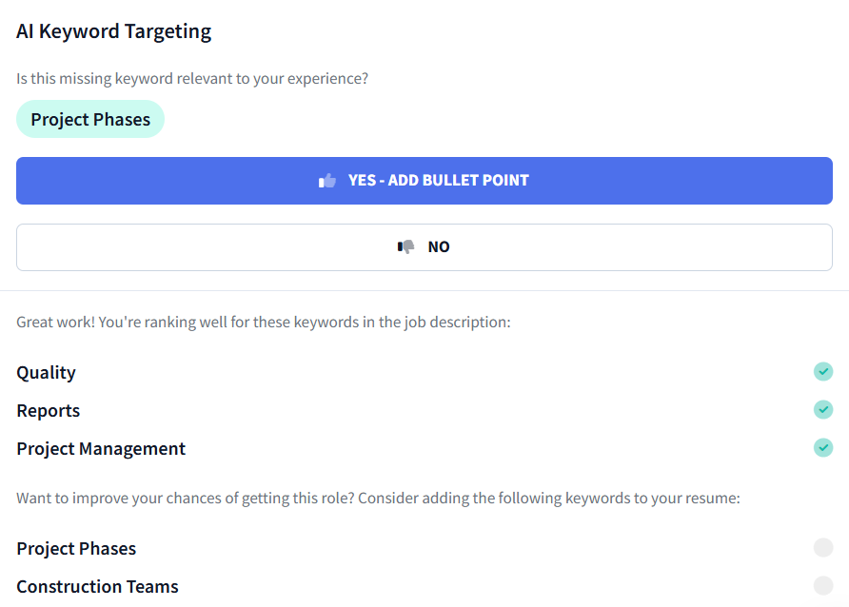Viewport: 849px width, 607px height.
Task: Select the Reports keyword row
Action: (48, 410)
